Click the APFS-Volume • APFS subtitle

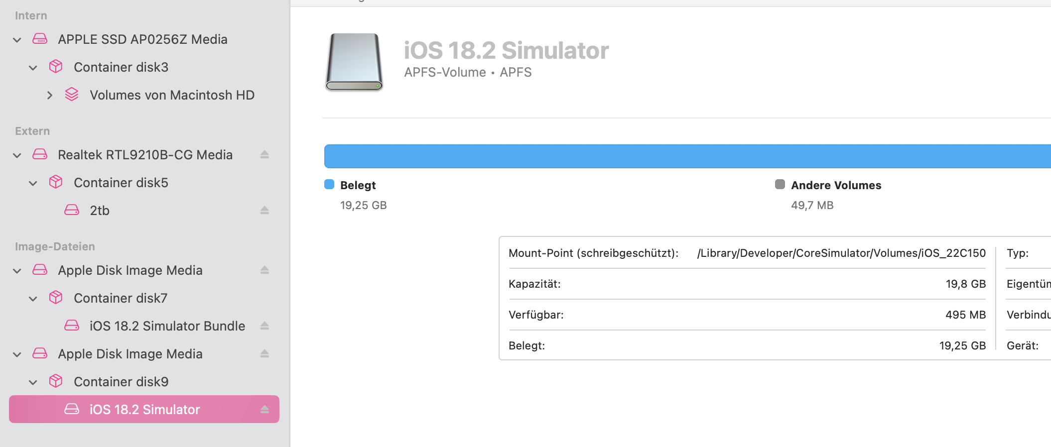pos(468,73)
